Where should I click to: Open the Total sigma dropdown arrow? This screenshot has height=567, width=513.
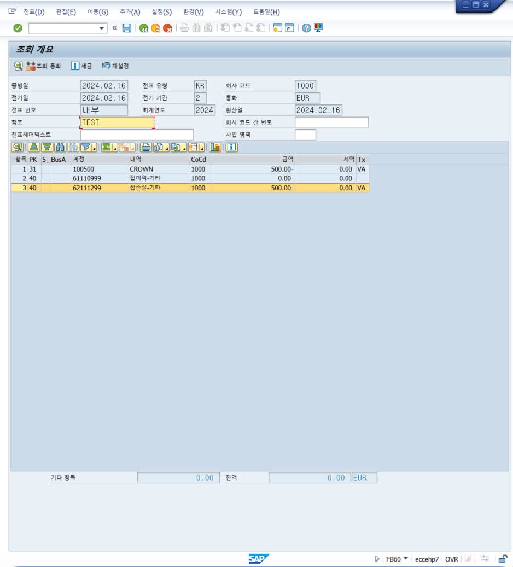click(x=115, y=148)
